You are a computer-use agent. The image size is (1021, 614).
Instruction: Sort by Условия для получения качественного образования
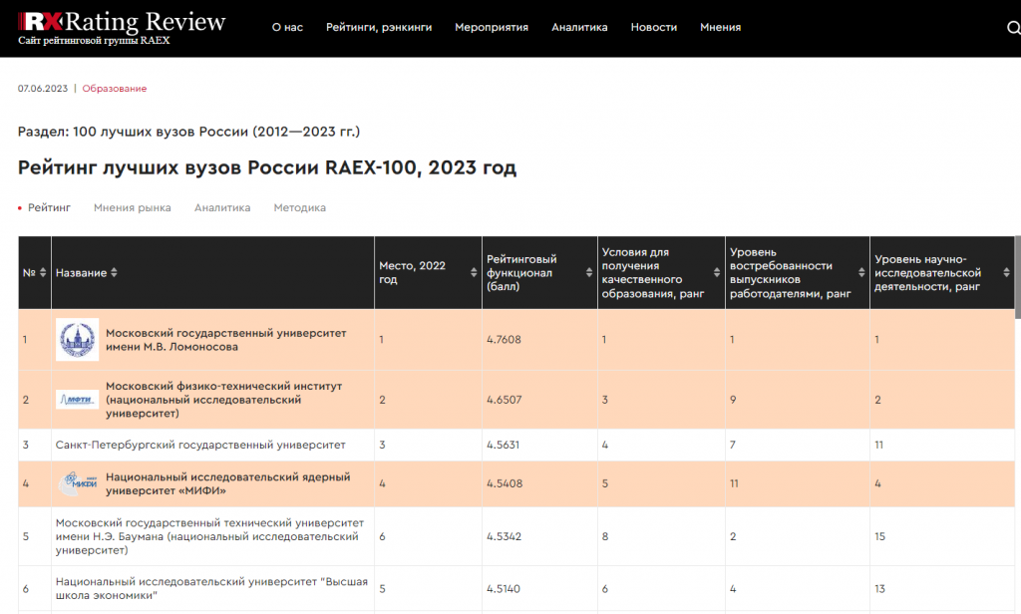[717, 272]
